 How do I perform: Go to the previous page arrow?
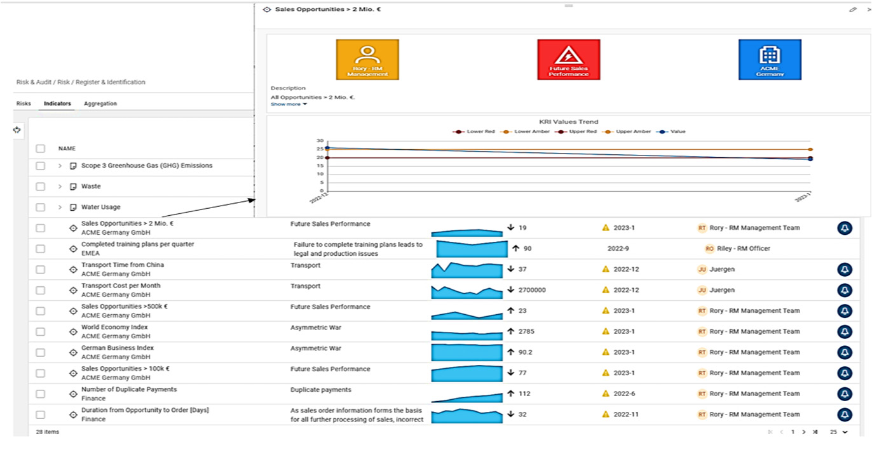[x=782, y=432]
